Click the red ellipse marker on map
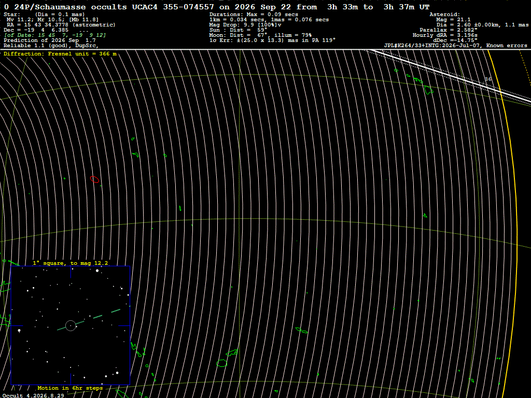 pyautogui.click(x=94, y=179)
